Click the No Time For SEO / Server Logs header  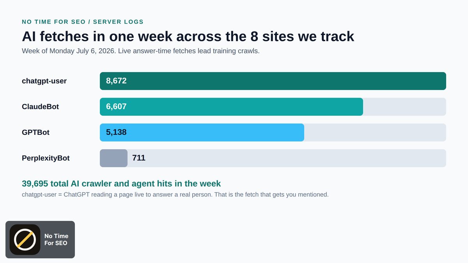click(x=83, y=22)
